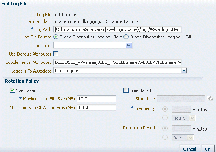216x152 pixels.
Task: Click the OK button
Action: [208, 149]
